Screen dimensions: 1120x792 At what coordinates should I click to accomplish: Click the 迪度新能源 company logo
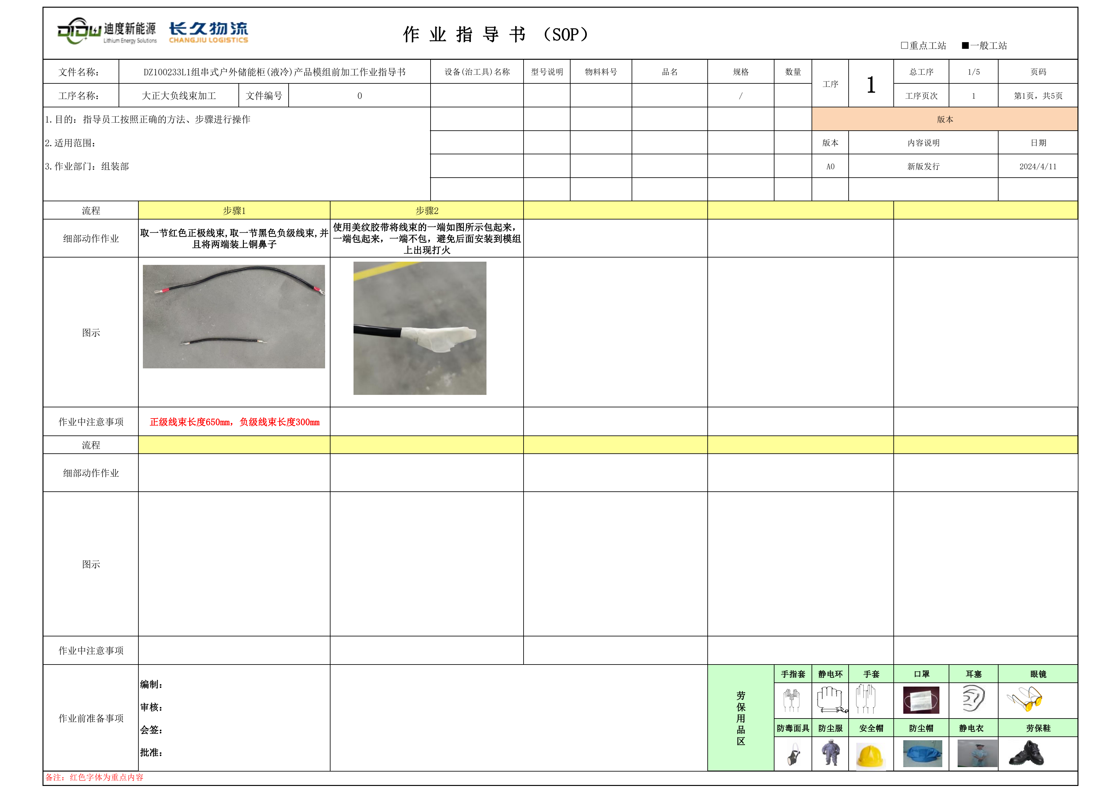(x=107, y=31)
